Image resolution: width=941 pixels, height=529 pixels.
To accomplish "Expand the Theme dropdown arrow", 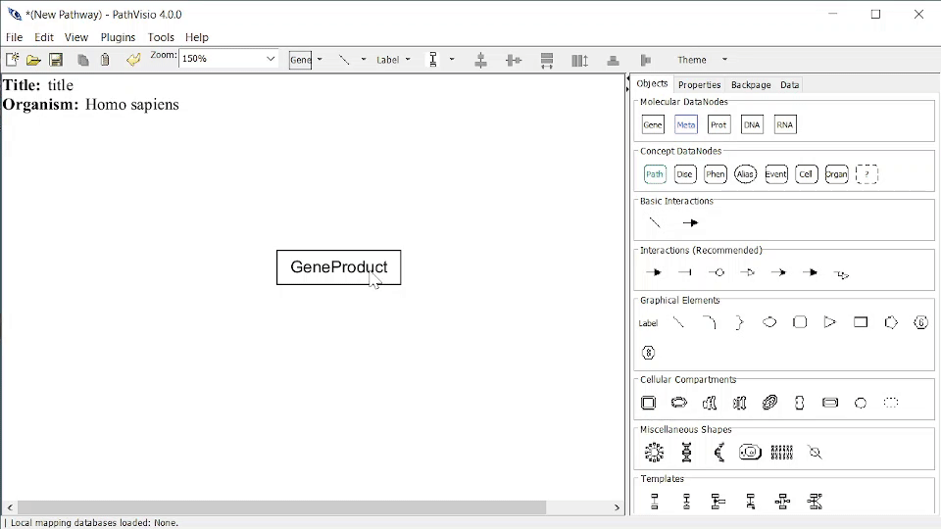I will (x=724, y=60).
